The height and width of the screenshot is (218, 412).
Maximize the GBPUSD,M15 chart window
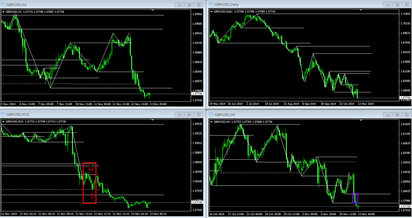click(x=189, y=115)
